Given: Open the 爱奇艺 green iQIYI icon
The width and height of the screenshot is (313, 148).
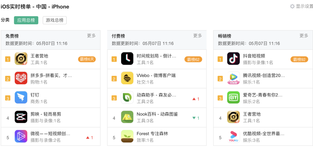Looking at the screenshot, I should pos(233,97).
